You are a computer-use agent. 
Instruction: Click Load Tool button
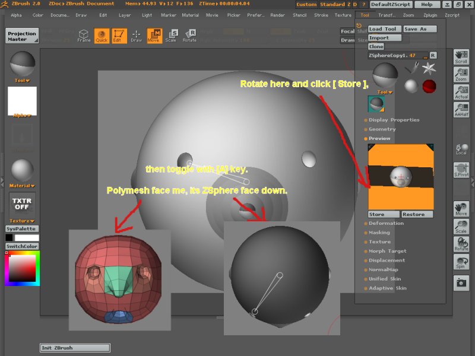click(x=385, y=29)
